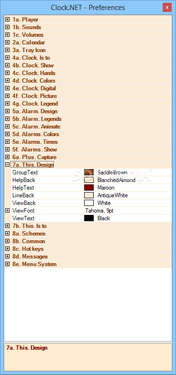Screen dimensions: 176x375
Task: Select the LineBack property name
Action: point(23,195)
